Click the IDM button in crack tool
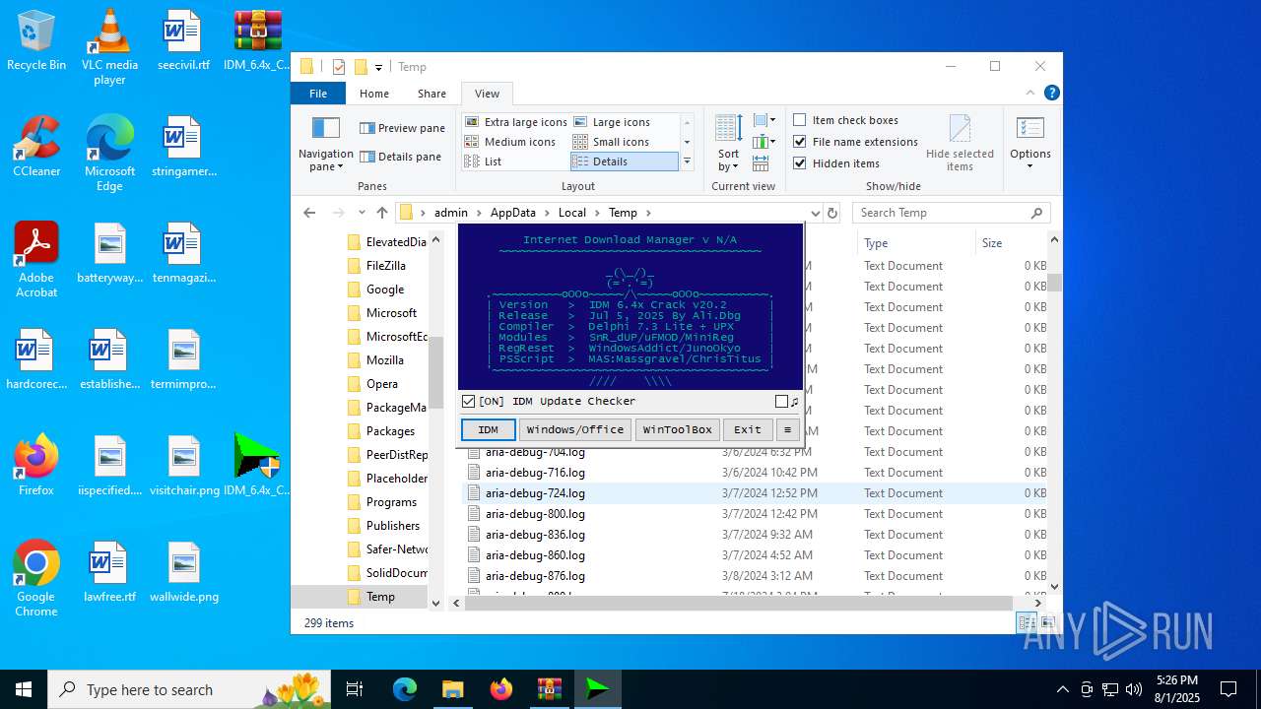1261x709 pixels. click(x=489, y=429)
